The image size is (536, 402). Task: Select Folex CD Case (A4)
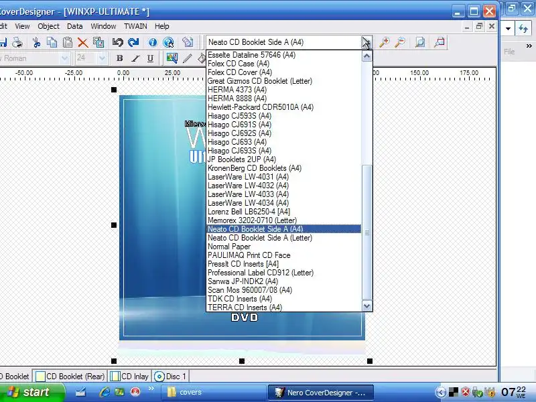point(239,64)
